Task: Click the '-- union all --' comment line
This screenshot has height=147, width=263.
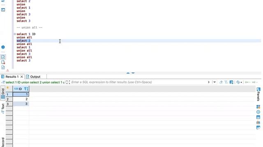Action: pos(30,27)
